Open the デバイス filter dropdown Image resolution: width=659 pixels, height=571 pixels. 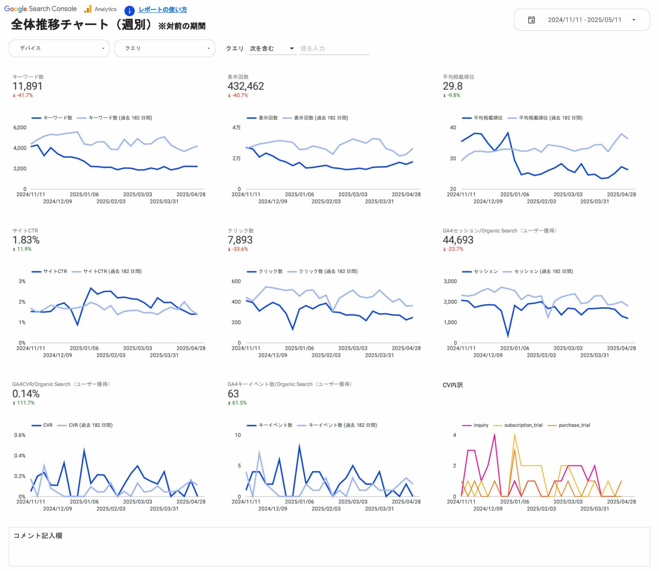coord(59,48)
